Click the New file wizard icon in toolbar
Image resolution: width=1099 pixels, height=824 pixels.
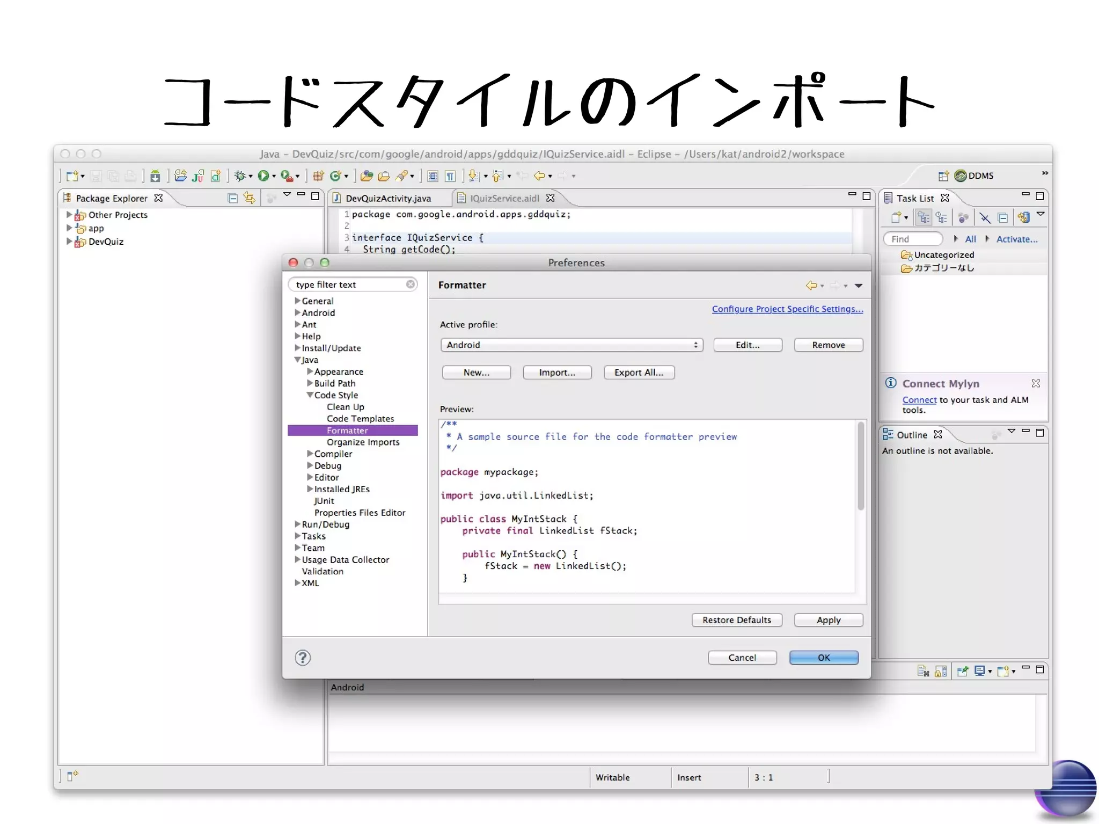click(72, 176)
